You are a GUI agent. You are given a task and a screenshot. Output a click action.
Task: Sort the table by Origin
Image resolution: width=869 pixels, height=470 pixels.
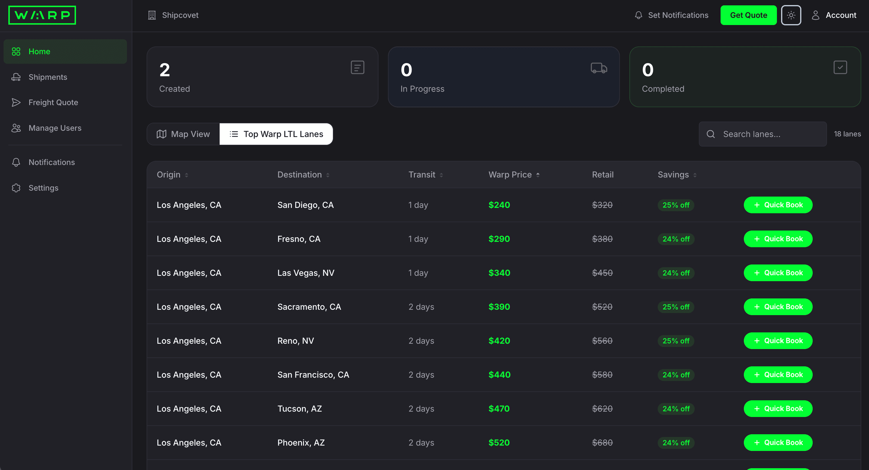coord(172,174)
